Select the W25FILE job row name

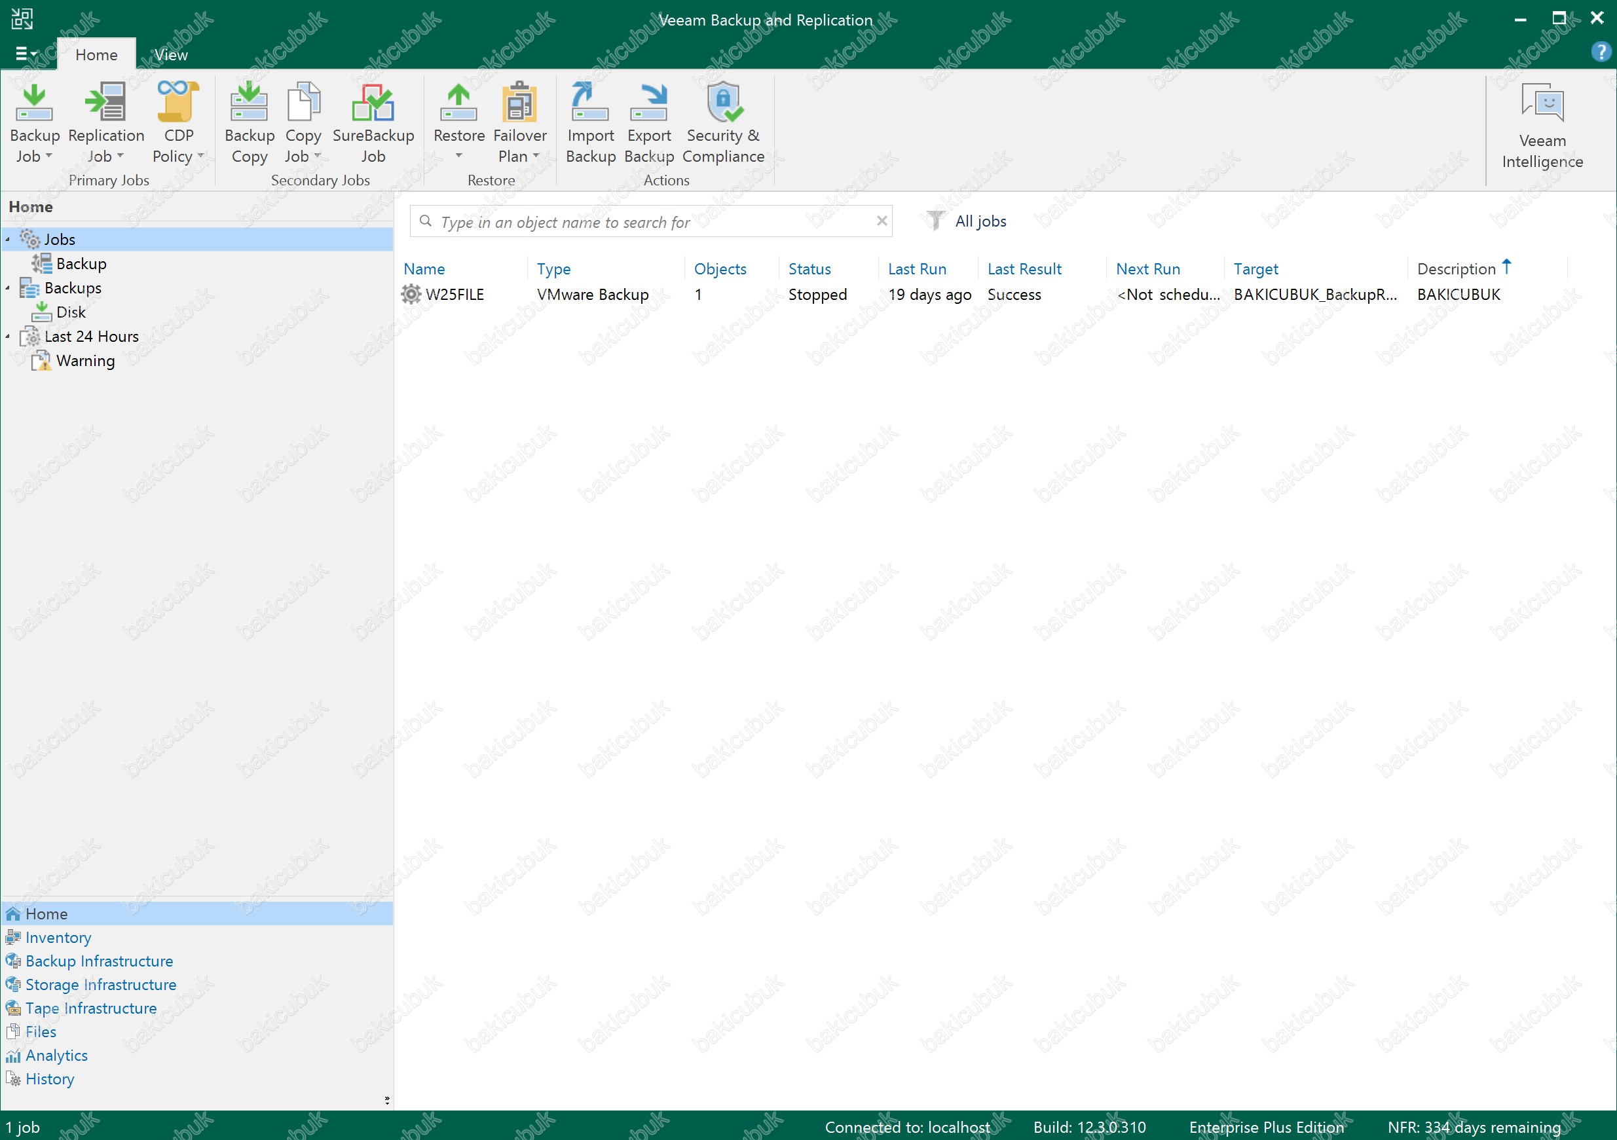[x=455, y=294]
